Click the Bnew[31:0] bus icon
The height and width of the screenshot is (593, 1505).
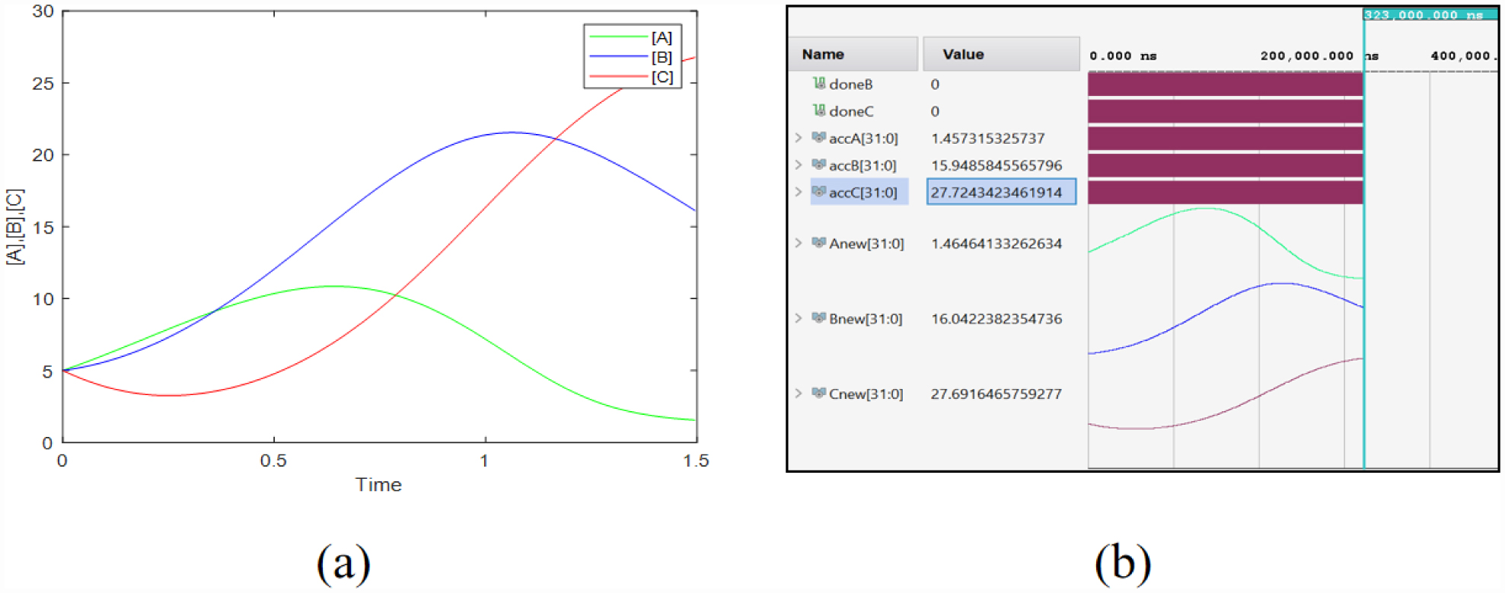[x=819, y=318]
